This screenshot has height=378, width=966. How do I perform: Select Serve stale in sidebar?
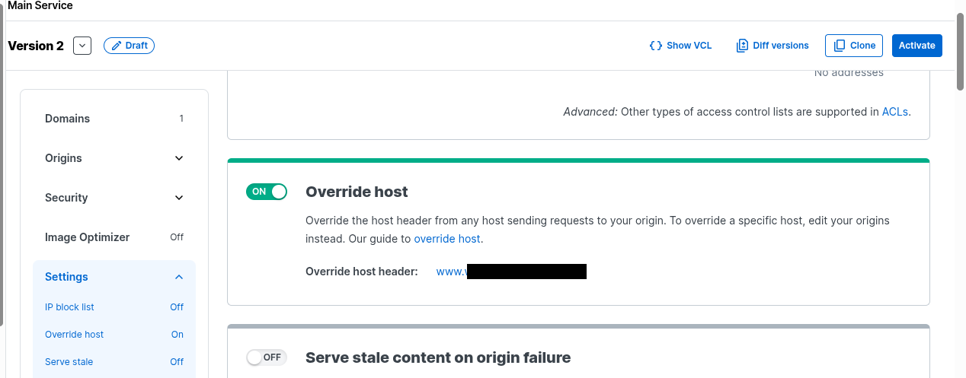(69, 362)
